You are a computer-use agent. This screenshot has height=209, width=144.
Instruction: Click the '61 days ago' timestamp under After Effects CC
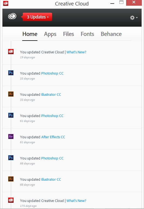point(27,142)
